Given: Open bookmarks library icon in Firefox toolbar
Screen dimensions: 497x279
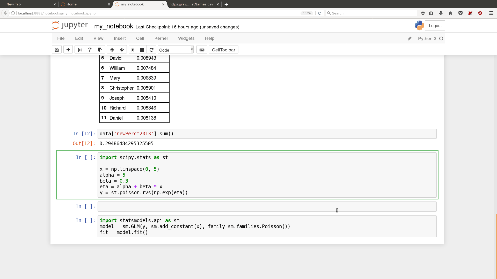Looking at the screenshot, I should click(431, 13).
